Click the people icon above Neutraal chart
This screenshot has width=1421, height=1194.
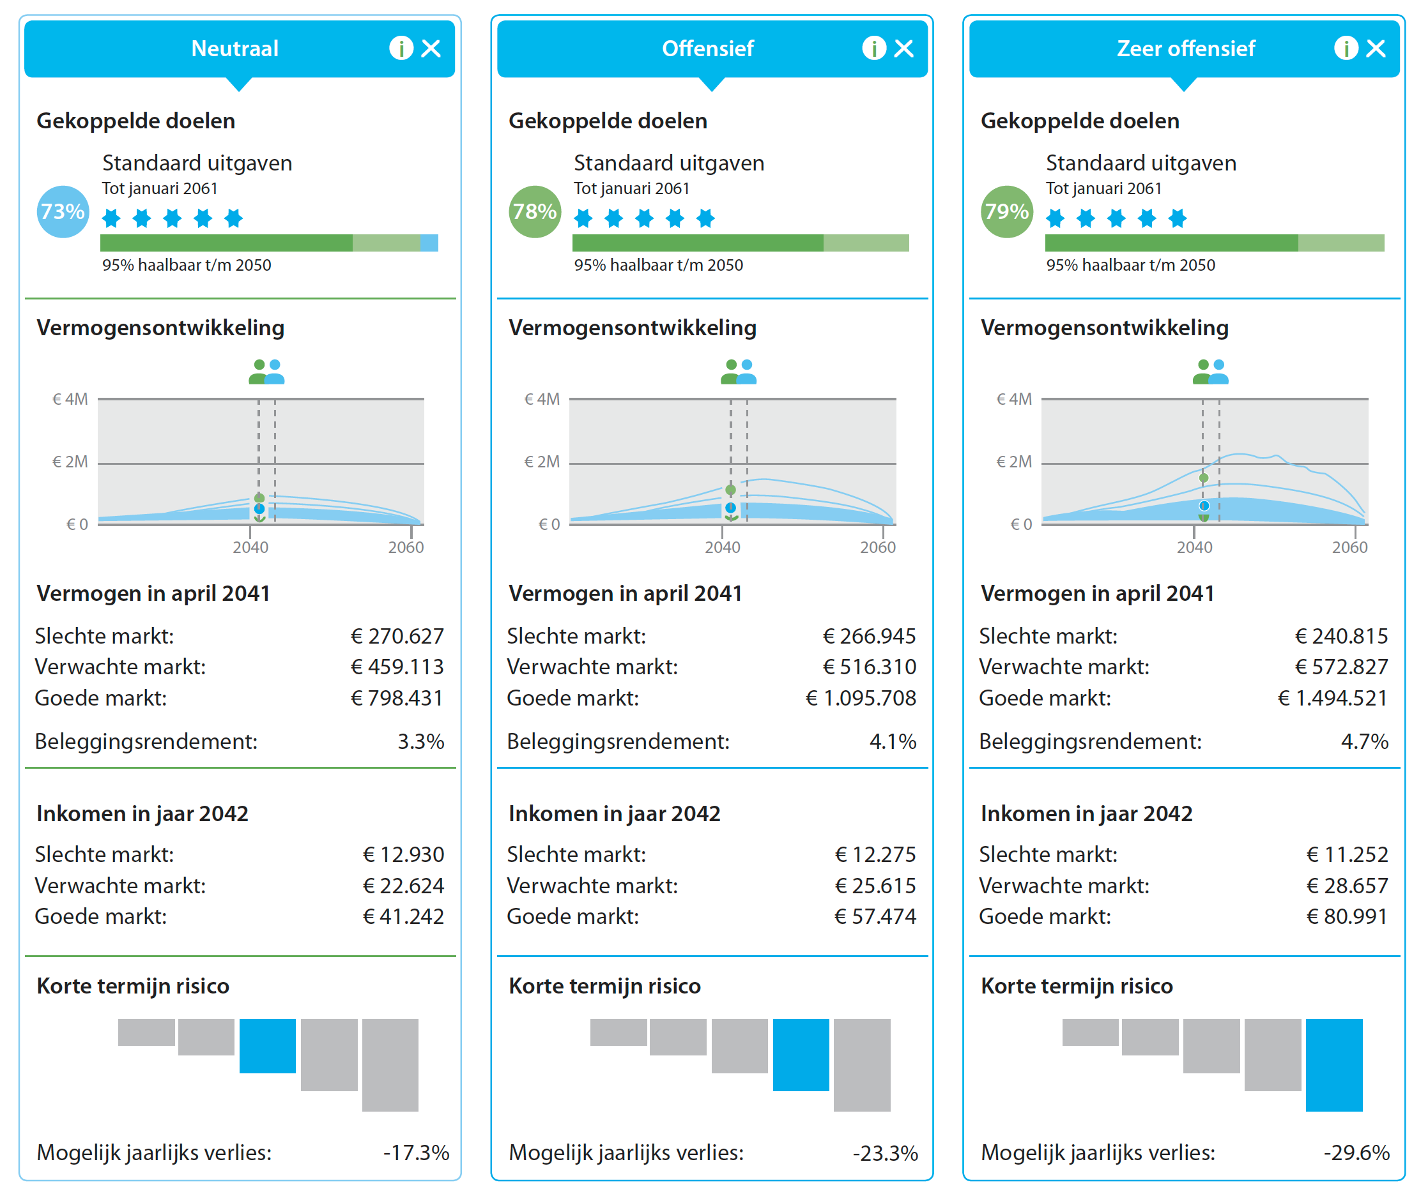(266, 372)
